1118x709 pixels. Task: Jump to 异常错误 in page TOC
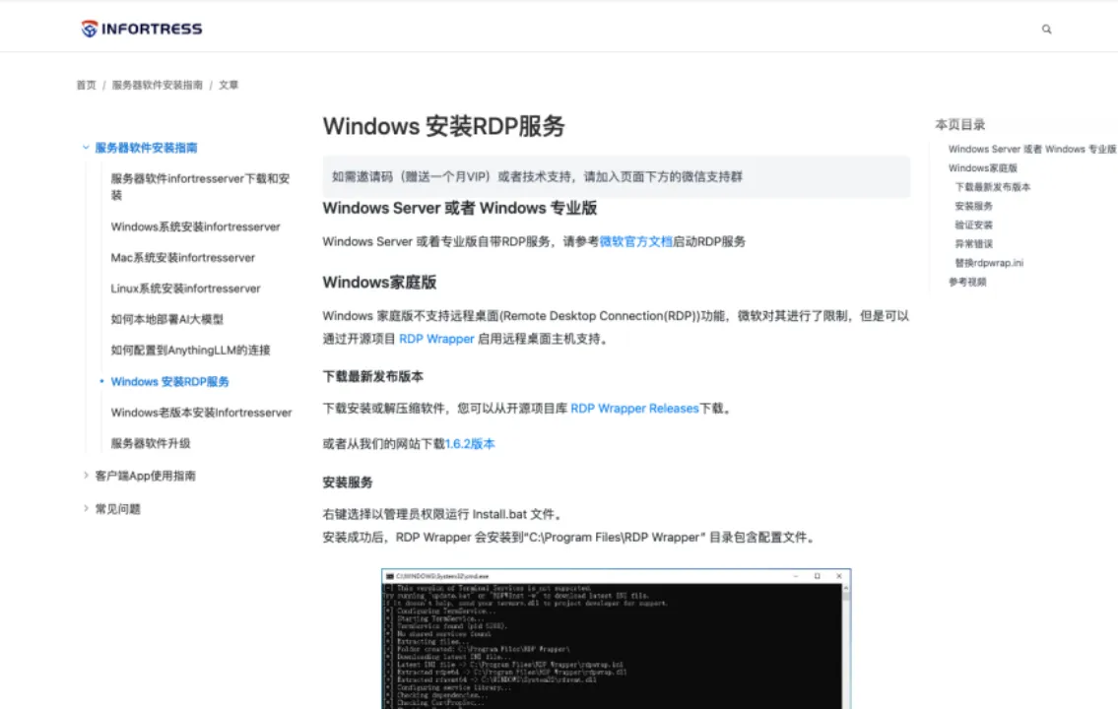(x=973, y=243)
